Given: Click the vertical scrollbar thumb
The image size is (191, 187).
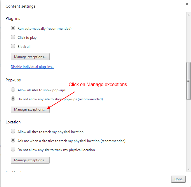Looking at the screenshot, I should click(189, 81).
